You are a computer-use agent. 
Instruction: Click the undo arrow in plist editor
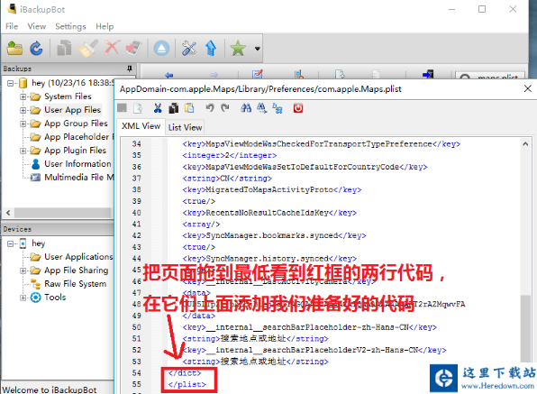tap(210, 108)
